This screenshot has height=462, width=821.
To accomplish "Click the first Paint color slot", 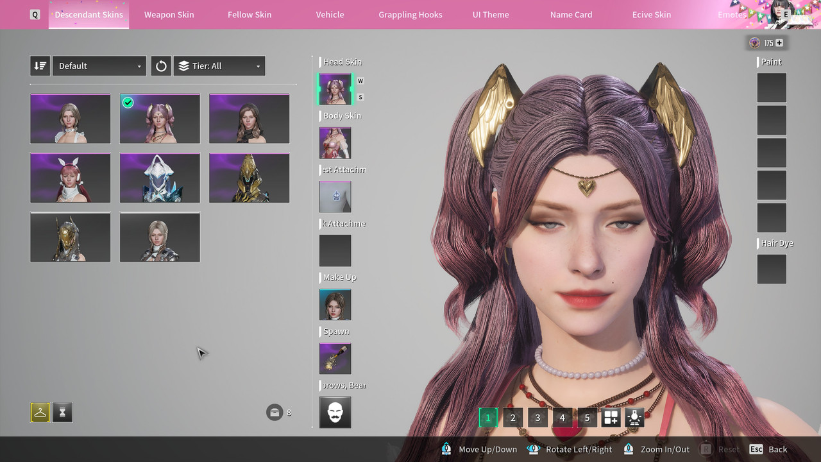I will click(x=772, y=88).
